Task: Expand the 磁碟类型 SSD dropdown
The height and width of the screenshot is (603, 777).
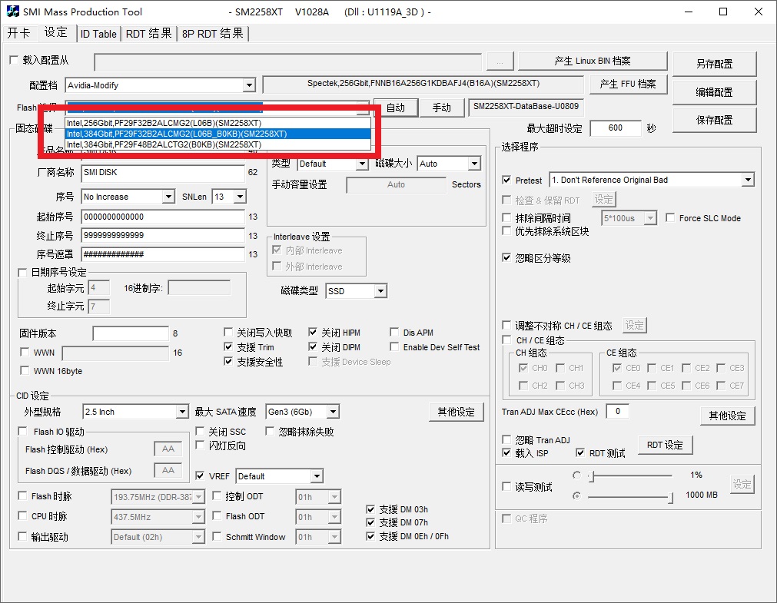Action: tap(380, 291)
